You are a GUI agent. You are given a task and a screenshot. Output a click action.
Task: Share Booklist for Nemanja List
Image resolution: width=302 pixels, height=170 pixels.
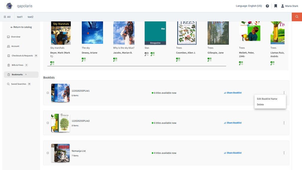(x=233, y=153)
